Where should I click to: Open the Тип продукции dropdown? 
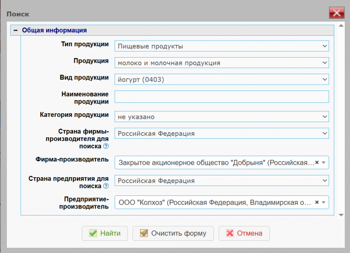click(324, 46)
